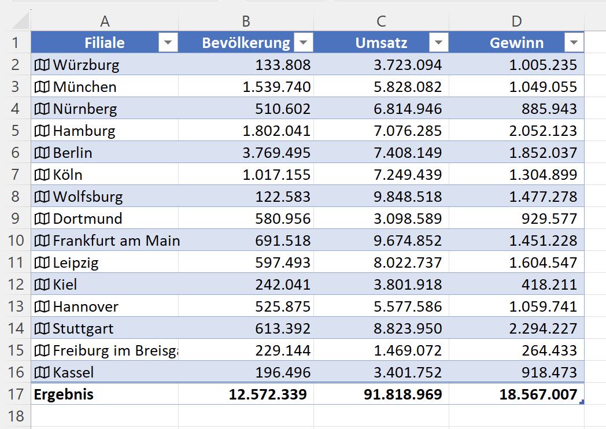Click the map icon next to Würzburg
The width and height of the screenshot is (606, 429).
(x=42, y=65)
